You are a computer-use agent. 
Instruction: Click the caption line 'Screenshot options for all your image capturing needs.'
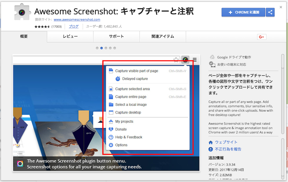pyautogui.click(x=84, y=167)
